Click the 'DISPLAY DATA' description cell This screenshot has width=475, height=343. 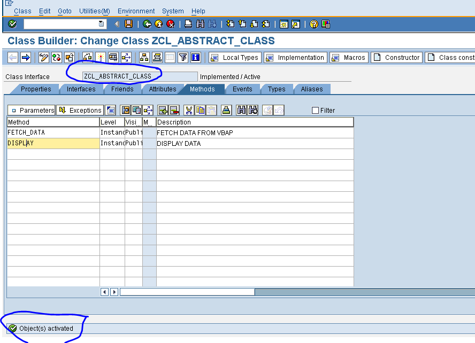tap(255, 143)
